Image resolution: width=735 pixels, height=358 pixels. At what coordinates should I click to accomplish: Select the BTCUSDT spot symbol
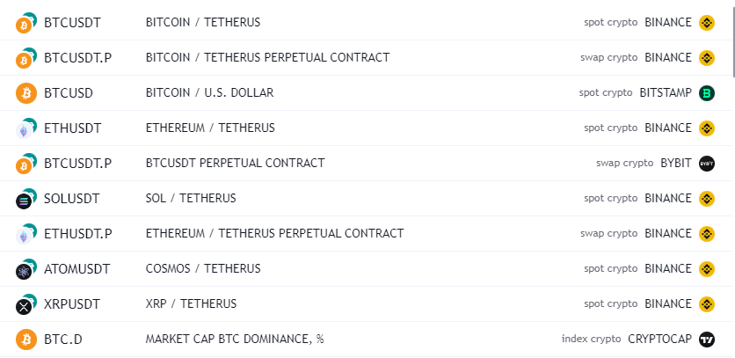pyautogui.click(x=72, y=23)
